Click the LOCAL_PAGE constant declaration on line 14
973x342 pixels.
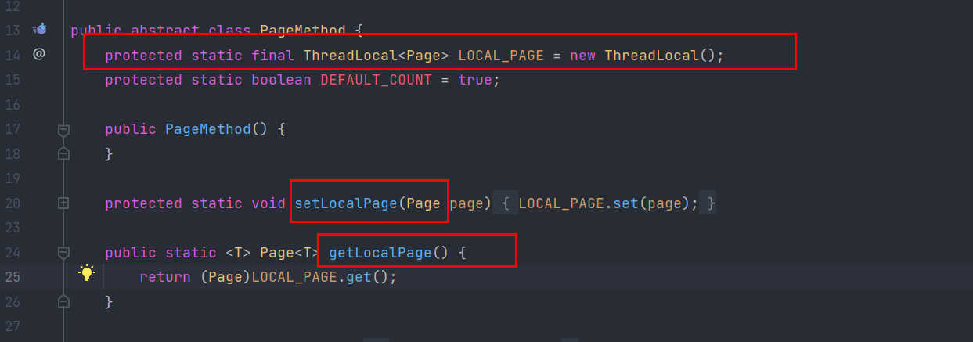point(501,56)
